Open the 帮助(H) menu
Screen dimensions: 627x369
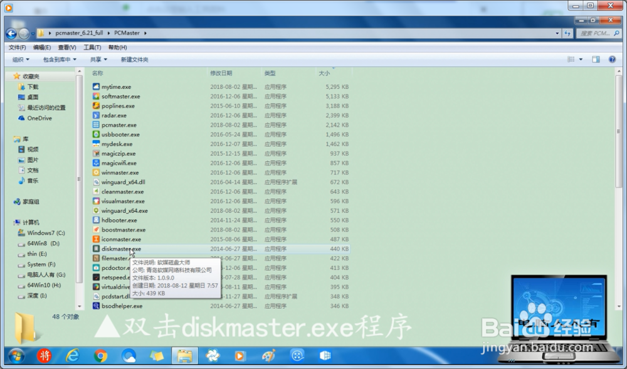tap(118, 47)
